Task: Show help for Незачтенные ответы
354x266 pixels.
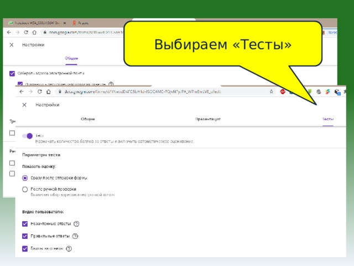Action: coord(76,224)
